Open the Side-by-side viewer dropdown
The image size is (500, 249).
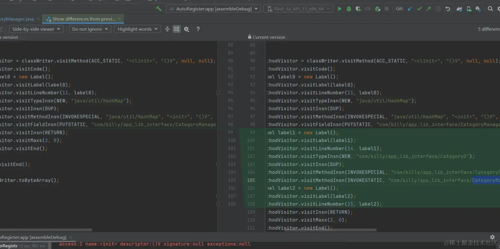click(36, 29)
